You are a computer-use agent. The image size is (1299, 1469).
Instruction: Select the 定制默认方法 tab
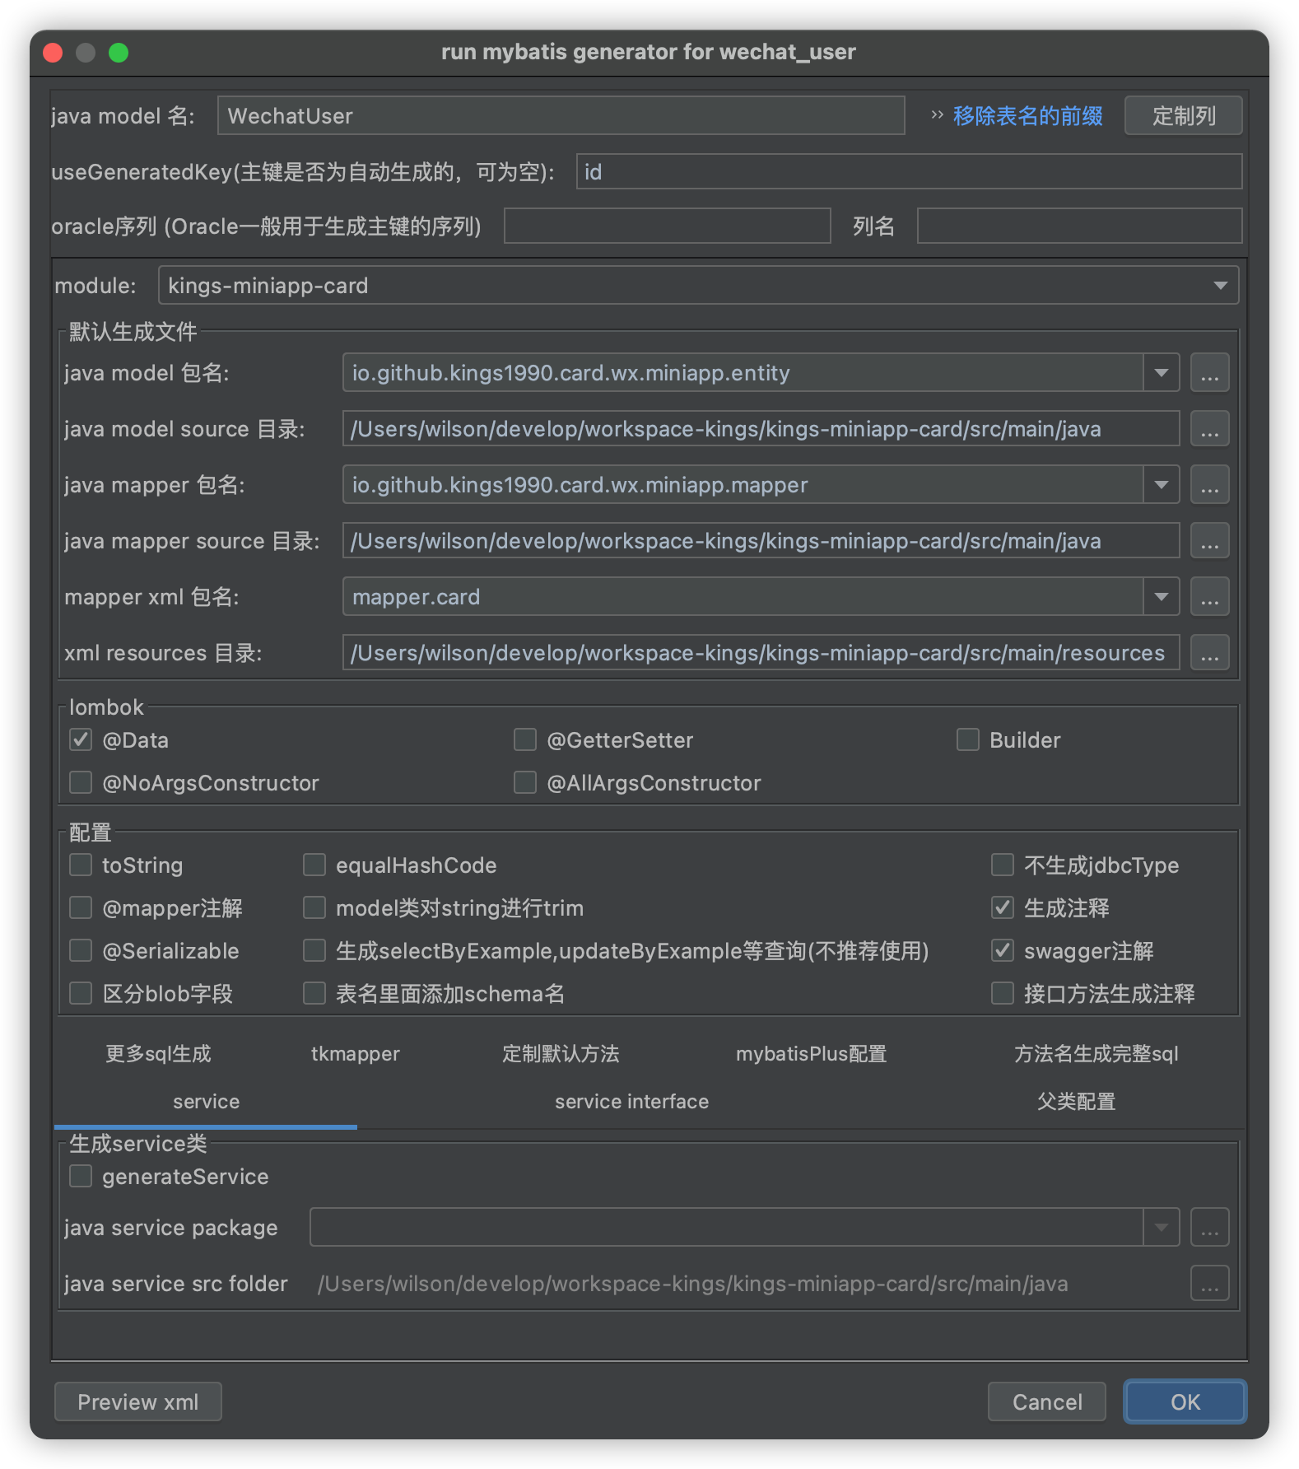coord(561,1053)
